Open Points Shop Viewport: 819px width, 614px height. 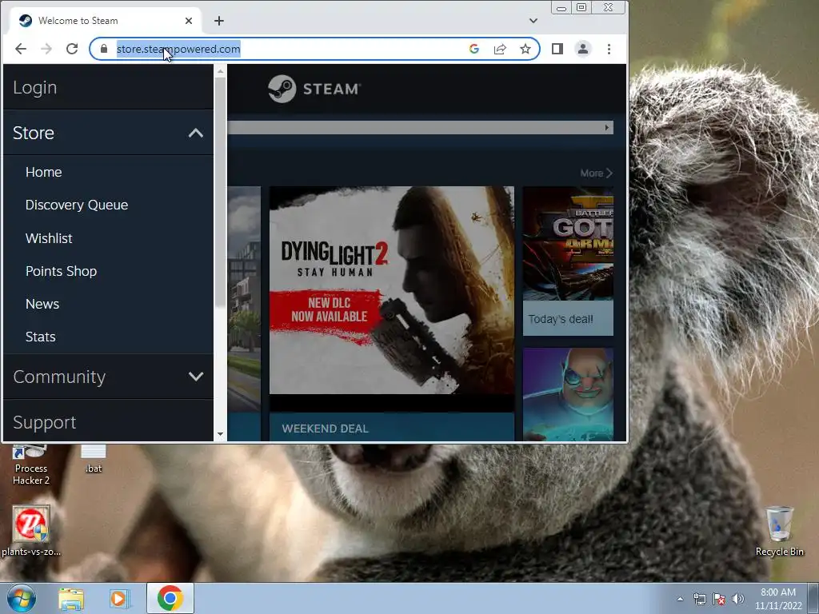point(61,271)
